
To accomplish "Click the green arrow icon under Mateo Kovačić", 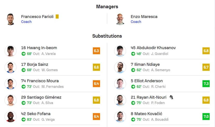I will pos(133,119).
